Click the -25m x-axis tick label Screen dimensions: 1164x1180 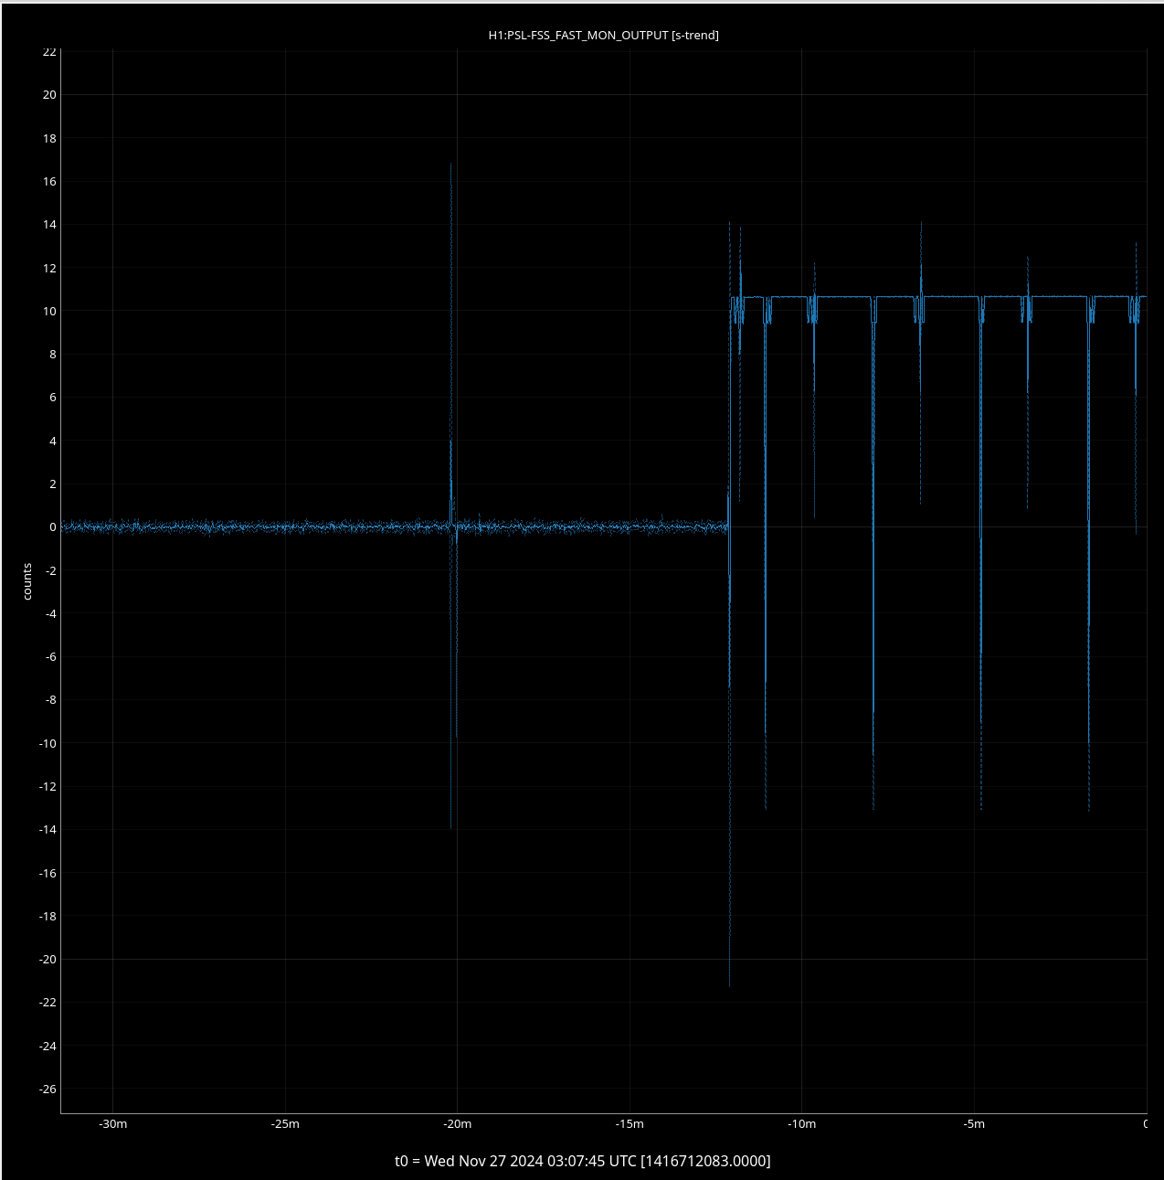[x=285, y=1123]
